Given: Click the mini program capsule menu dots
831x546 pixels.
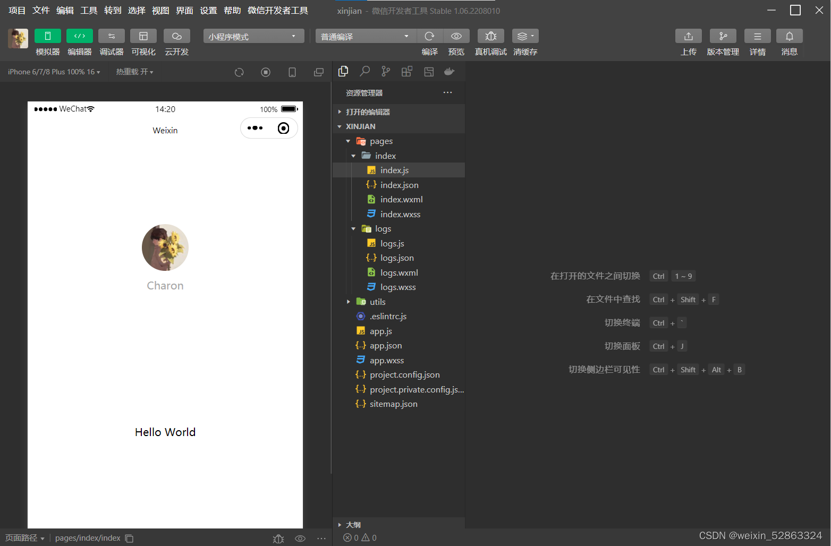Looking at the screenshot, I should (255, 128).
